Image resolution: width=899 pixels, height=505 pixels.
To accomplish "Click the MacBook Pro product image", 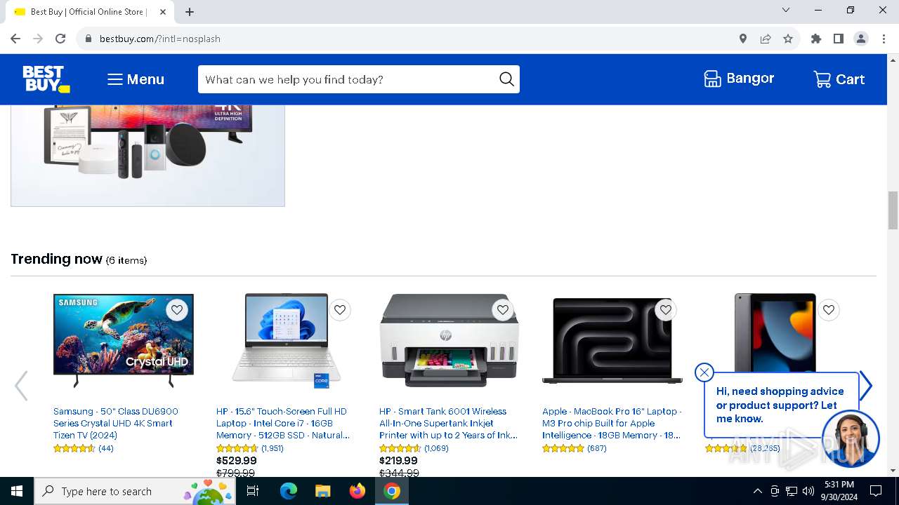I will tap(612, 340).
